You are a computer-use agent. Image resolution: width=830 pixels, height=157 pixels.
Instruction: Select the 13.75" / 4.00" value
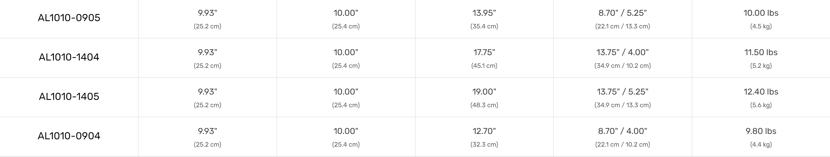pyautogui.click(x=622, y=52)
